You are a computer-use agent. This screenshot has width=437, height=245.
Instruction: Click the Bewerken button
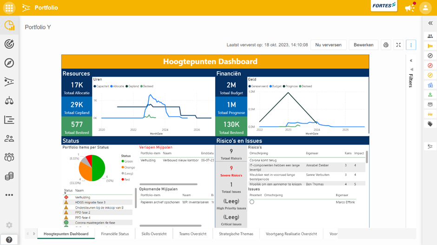[363, 45]
